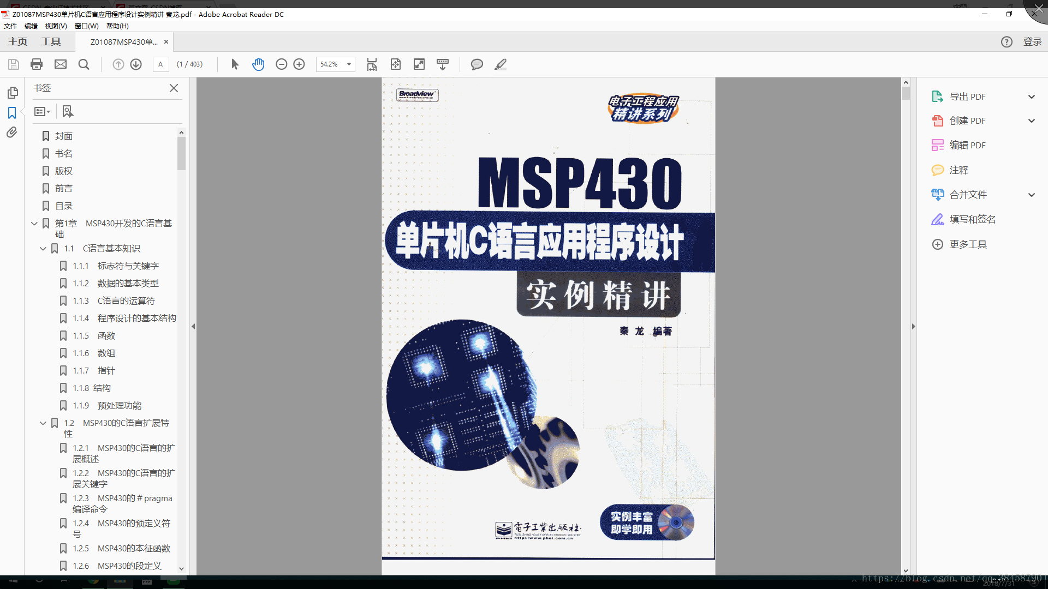Collapse the 1.2 MSP430的C语言扩展特性 node
The width and height of the screenshot is (1048, 589).
tap(43, 423)
